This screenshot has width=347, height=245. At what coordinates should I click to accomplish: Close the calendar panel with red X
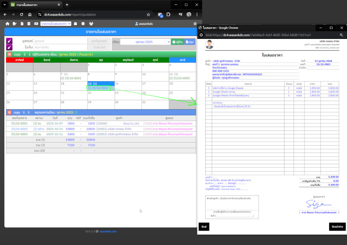[x=9, y=54]
